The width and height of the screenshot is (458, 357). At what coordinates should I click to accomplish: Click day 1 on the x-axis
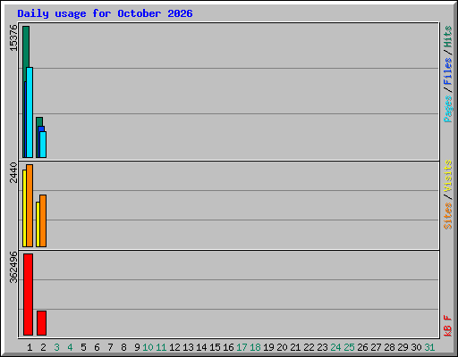(x=30, y=347)
